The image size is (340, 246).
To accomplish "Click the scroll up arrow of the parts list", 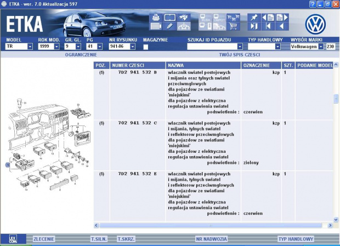I will point(336,65).
